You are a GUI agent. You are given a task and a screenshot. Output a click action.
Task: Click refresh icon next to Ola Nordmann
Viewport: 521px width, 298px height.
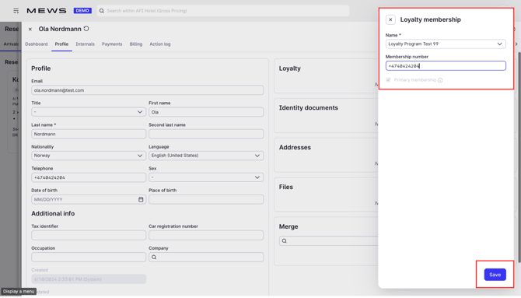pos(86,29)
